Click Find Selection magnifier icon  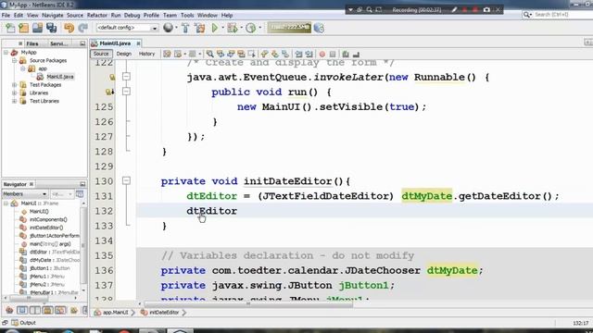(210, 54)
